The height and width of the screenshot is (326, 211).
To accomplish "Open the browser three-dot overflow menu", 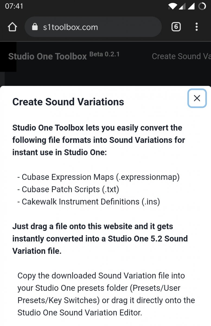I will click(x=197, y=27).
